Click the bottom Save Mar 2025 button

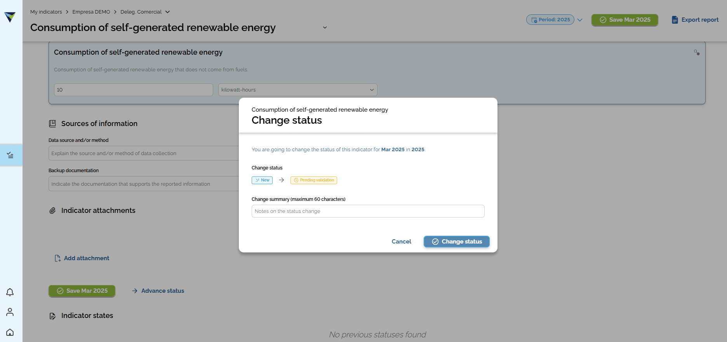tap(82, 291)
